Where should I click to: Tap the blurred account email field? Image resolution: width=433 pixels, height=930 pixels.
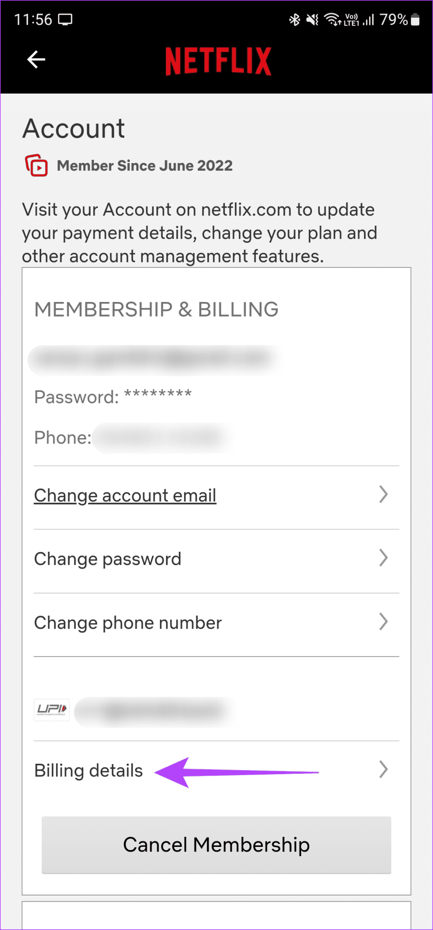click(154, 360)
